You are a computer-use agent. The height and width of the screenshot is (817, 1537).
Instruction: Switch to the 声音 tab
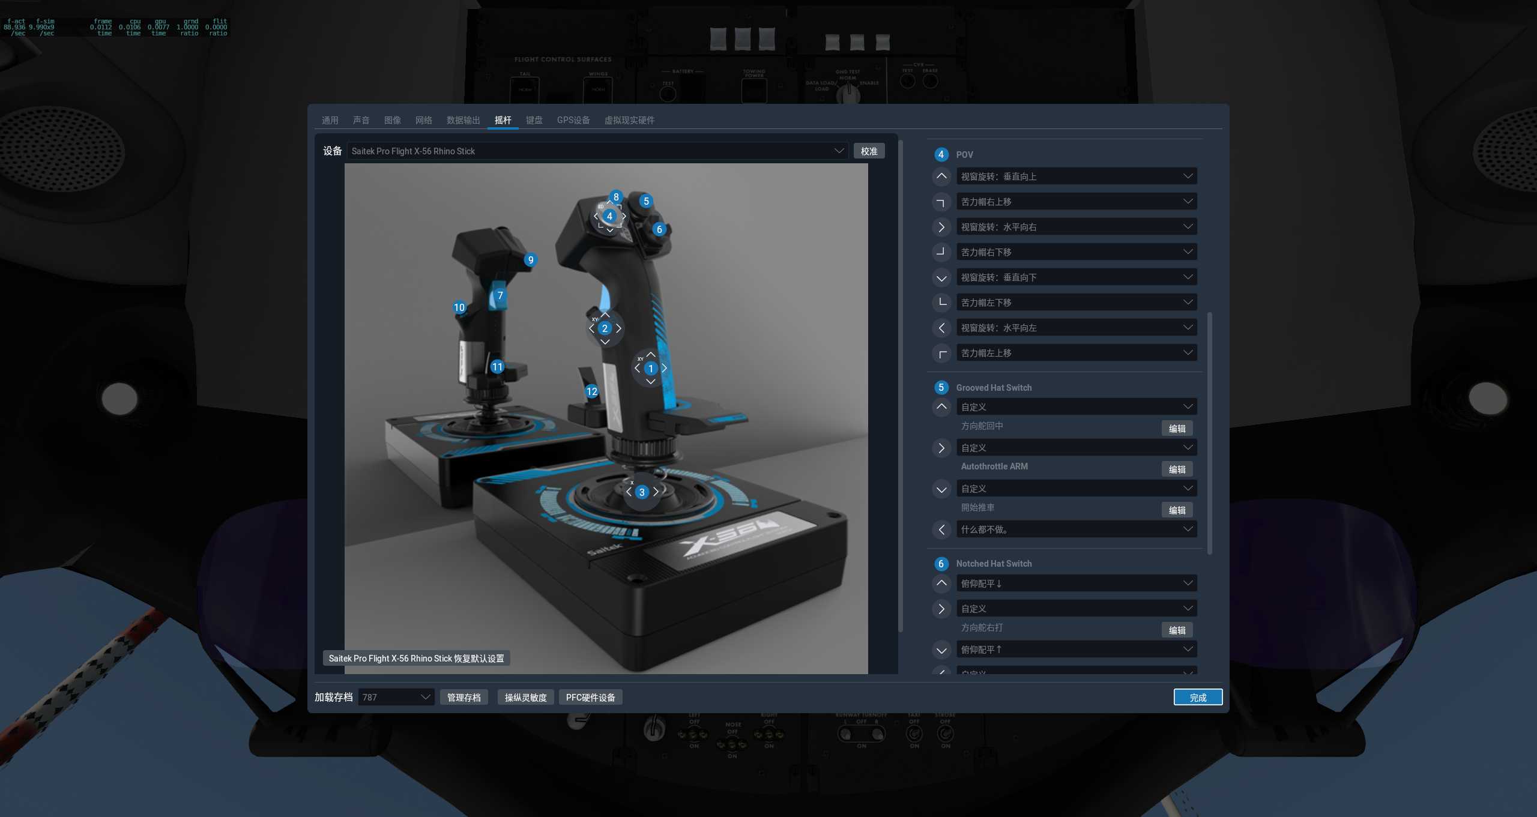(x=361, y=120)
